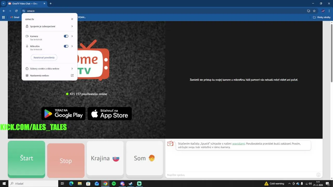The image size is (333, 187).
Task: Bookmark this page with star icon
Action: 314,11
